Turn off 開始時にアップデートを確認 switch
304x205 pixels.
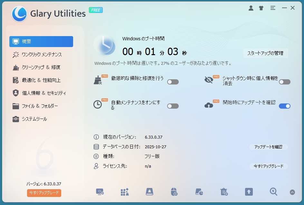point(285,106)
